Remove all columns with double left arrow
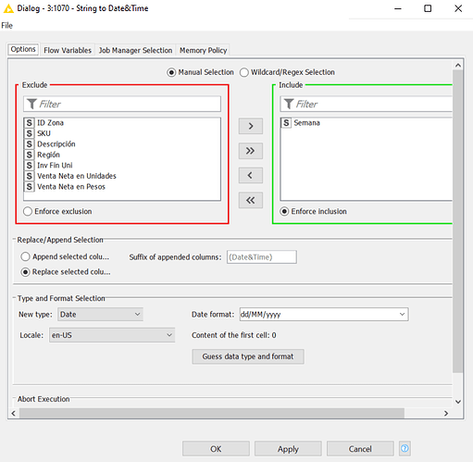Image resolution: width=473 pixels, height=462 pixels. [x=251, y=200]
